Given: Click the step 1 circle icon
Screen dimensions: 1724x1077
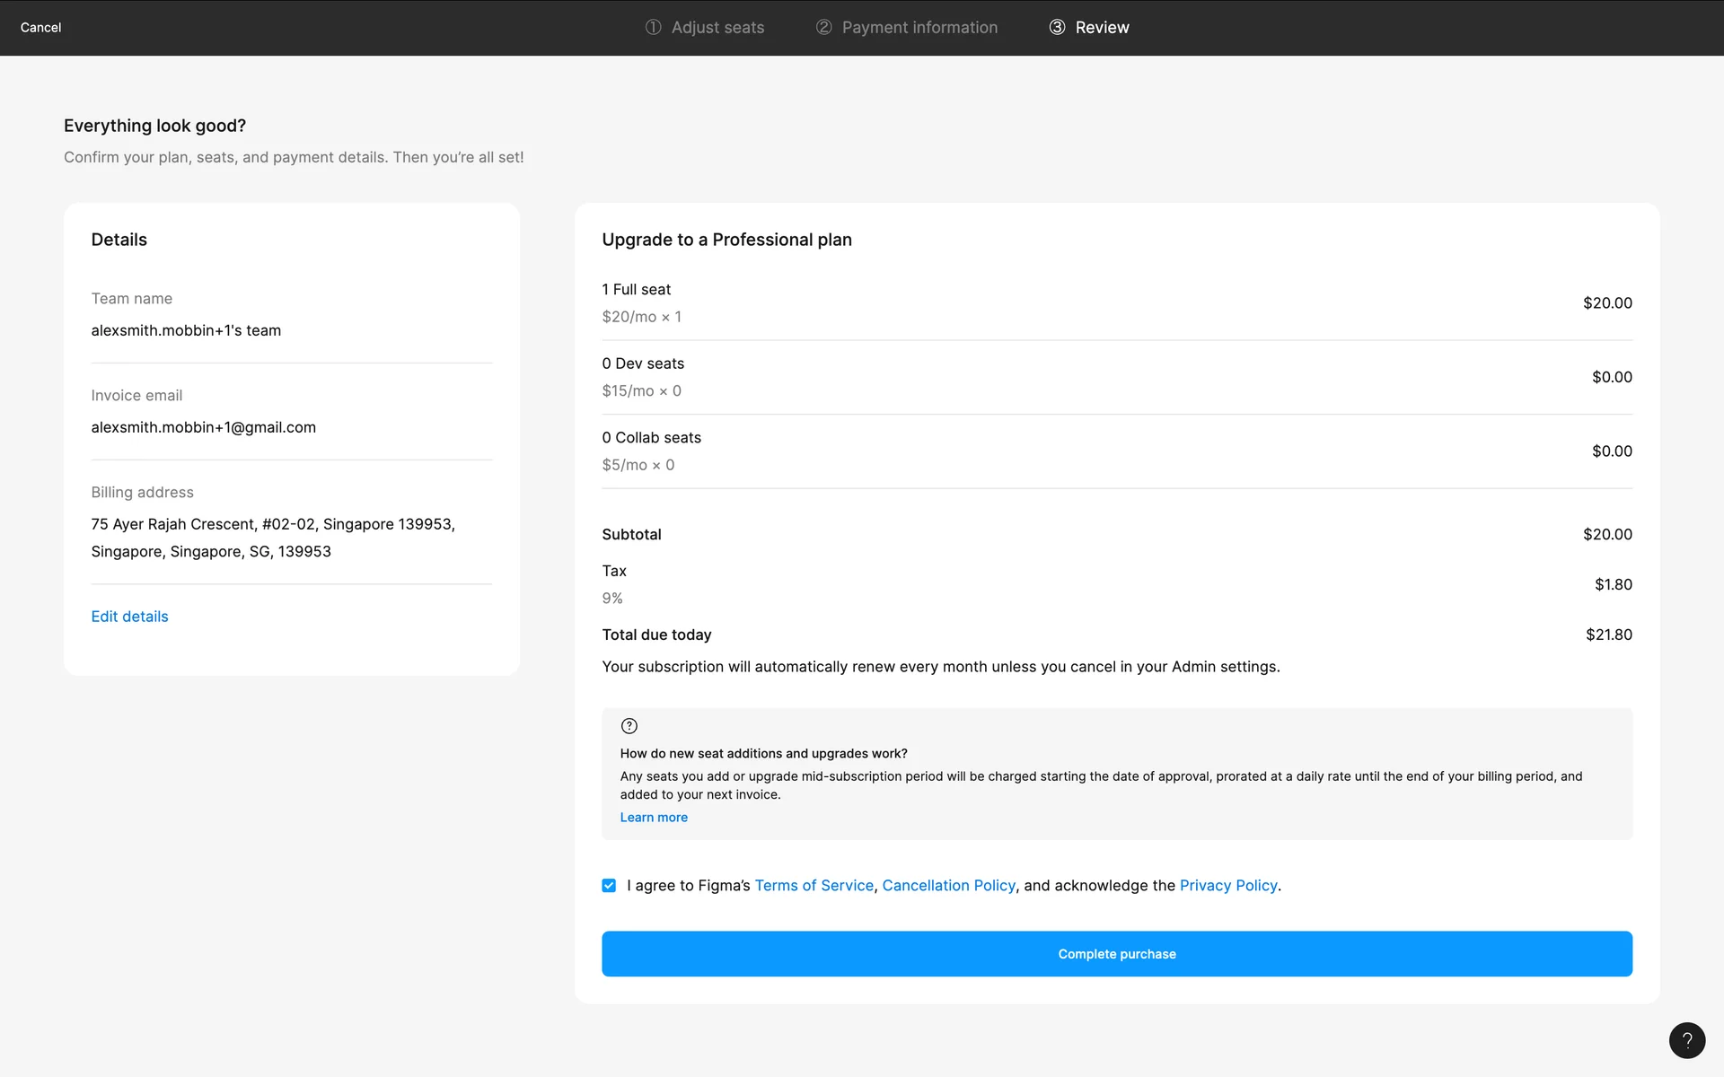Looking at the screenshot, I should click(x=653, y=27).
